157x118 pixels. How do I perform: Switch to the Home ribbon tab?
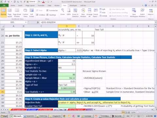[x=13, y=6]
